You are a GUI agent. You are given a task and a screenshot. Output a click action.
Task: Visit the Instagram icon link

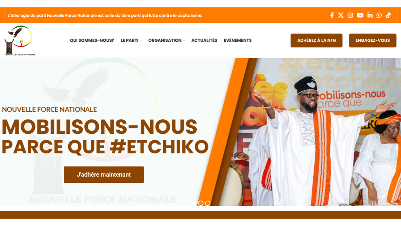350,15
